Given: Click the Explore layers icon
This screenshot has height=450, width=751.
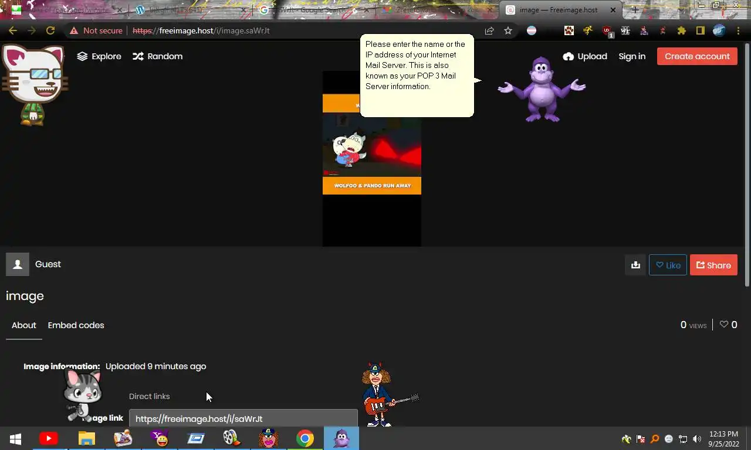Looking at the screenshot, I should (82, 56).
